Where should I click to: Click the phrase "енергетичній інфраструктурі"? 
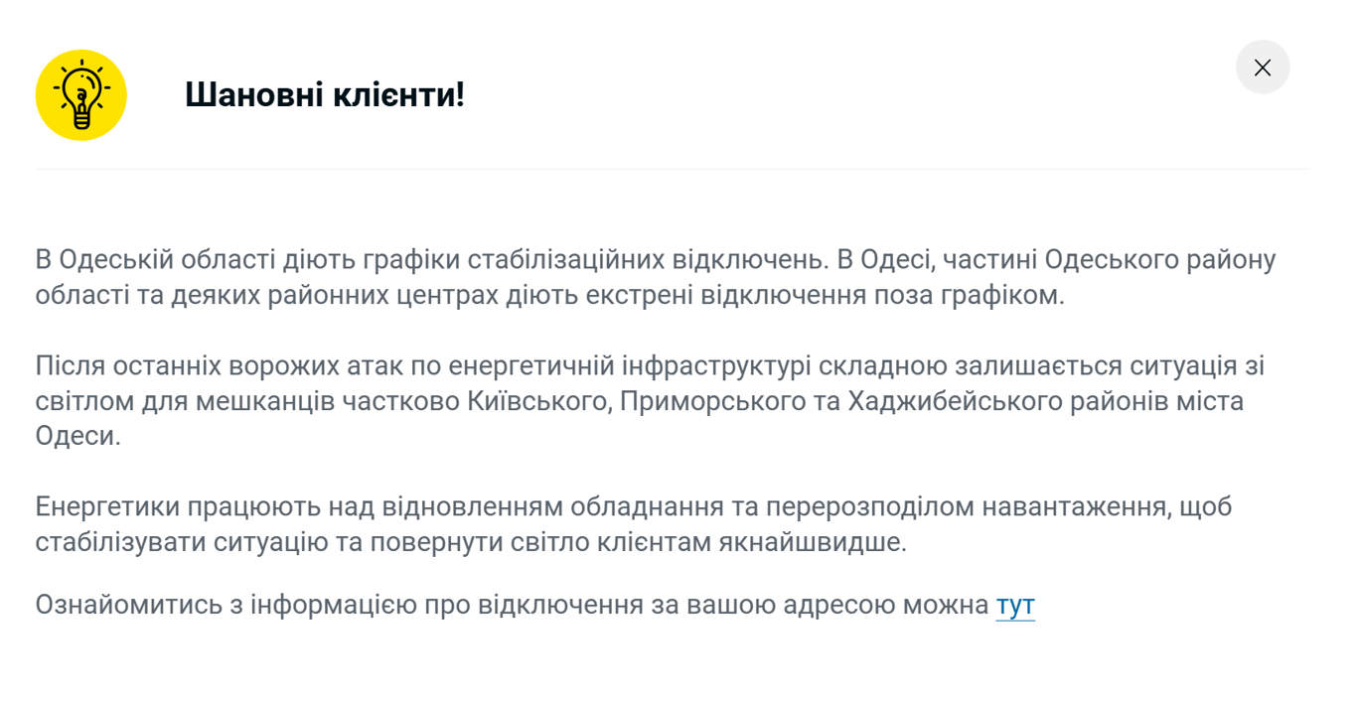coord(630,366)
